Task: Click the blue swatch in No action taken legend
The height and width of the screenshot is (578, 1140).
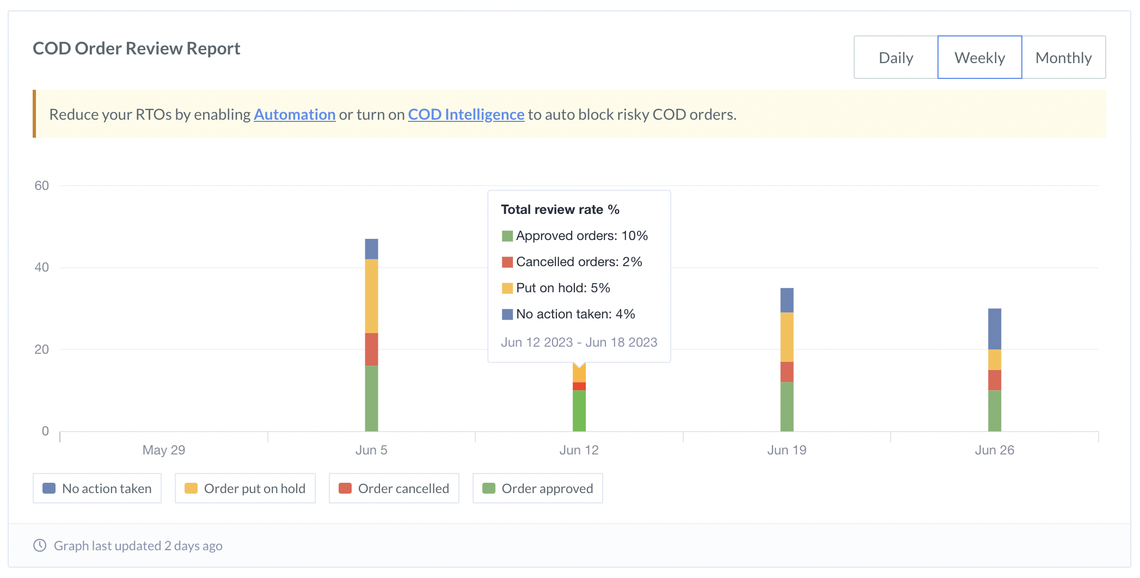Action: pyautogui.click(x=49, y=488)
